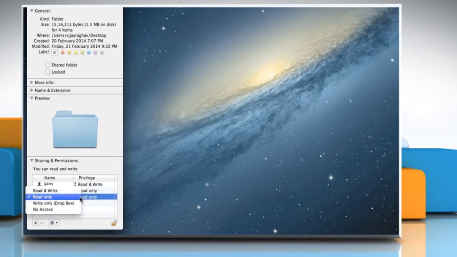Open the gear action menu below the permissions list
457x257 pixels.
click(x=53, y=223)
